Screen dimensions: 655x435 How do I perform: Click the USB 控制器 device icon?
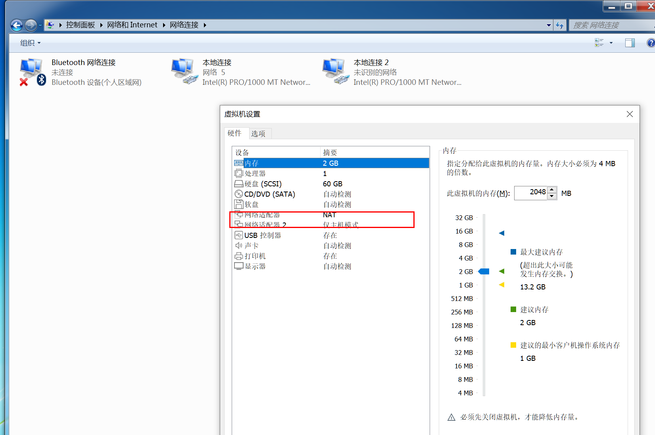(238, 235)
